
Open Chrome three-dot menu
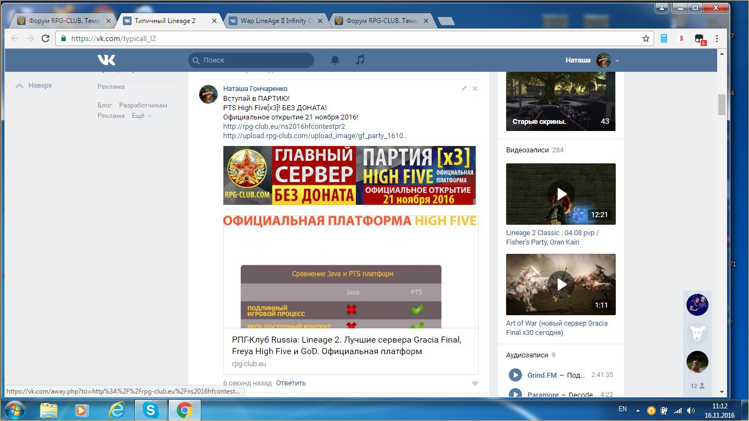click(x=717, y=38)
